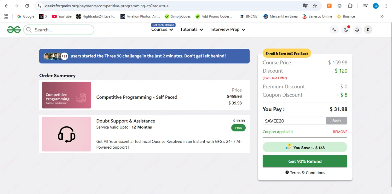
Task: Open the Extensions puzzle icon
Action: (350, 6)
